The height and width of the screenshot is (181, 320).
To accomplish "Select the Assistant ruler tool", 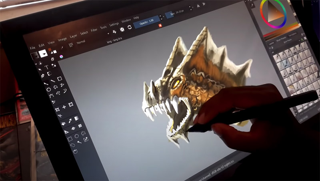I will coord(66,132).
